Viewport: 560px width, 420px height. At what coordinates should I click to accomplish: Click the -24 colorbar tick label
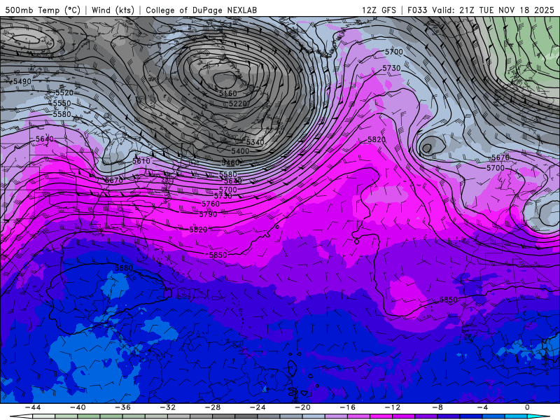(258, 407)
